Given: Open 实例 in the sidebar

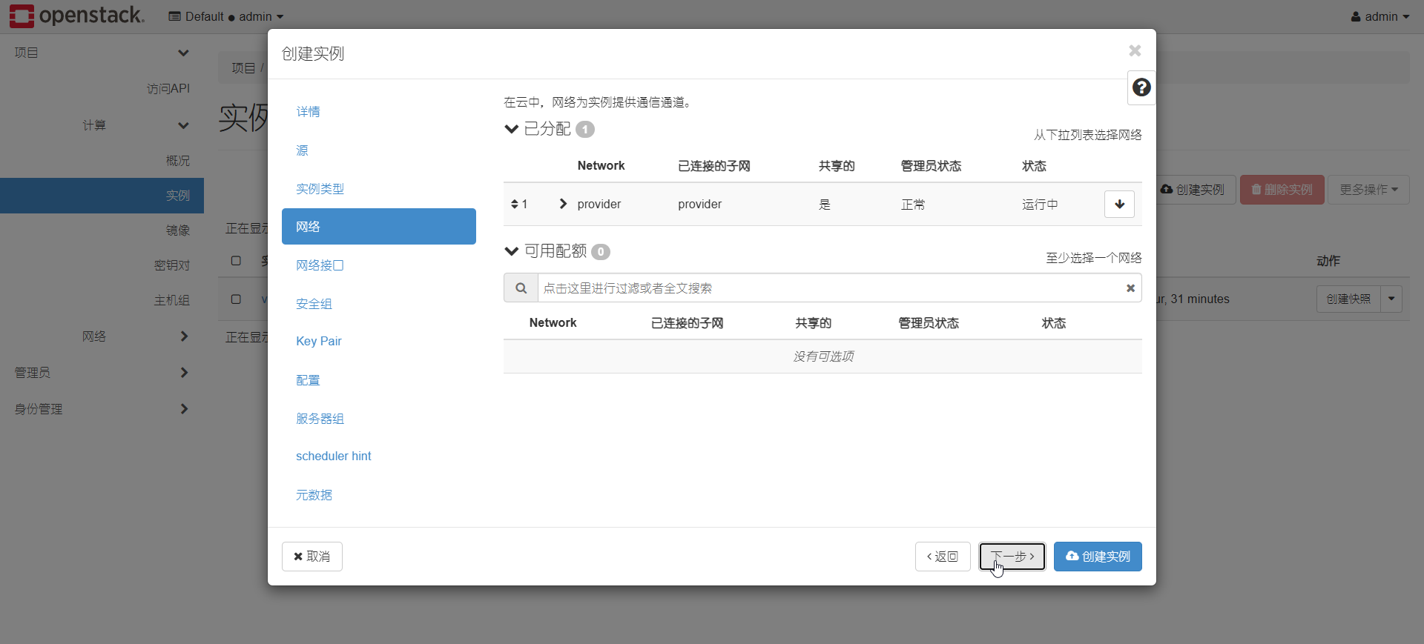Looking at the screenshot, I should pos(102,195).
